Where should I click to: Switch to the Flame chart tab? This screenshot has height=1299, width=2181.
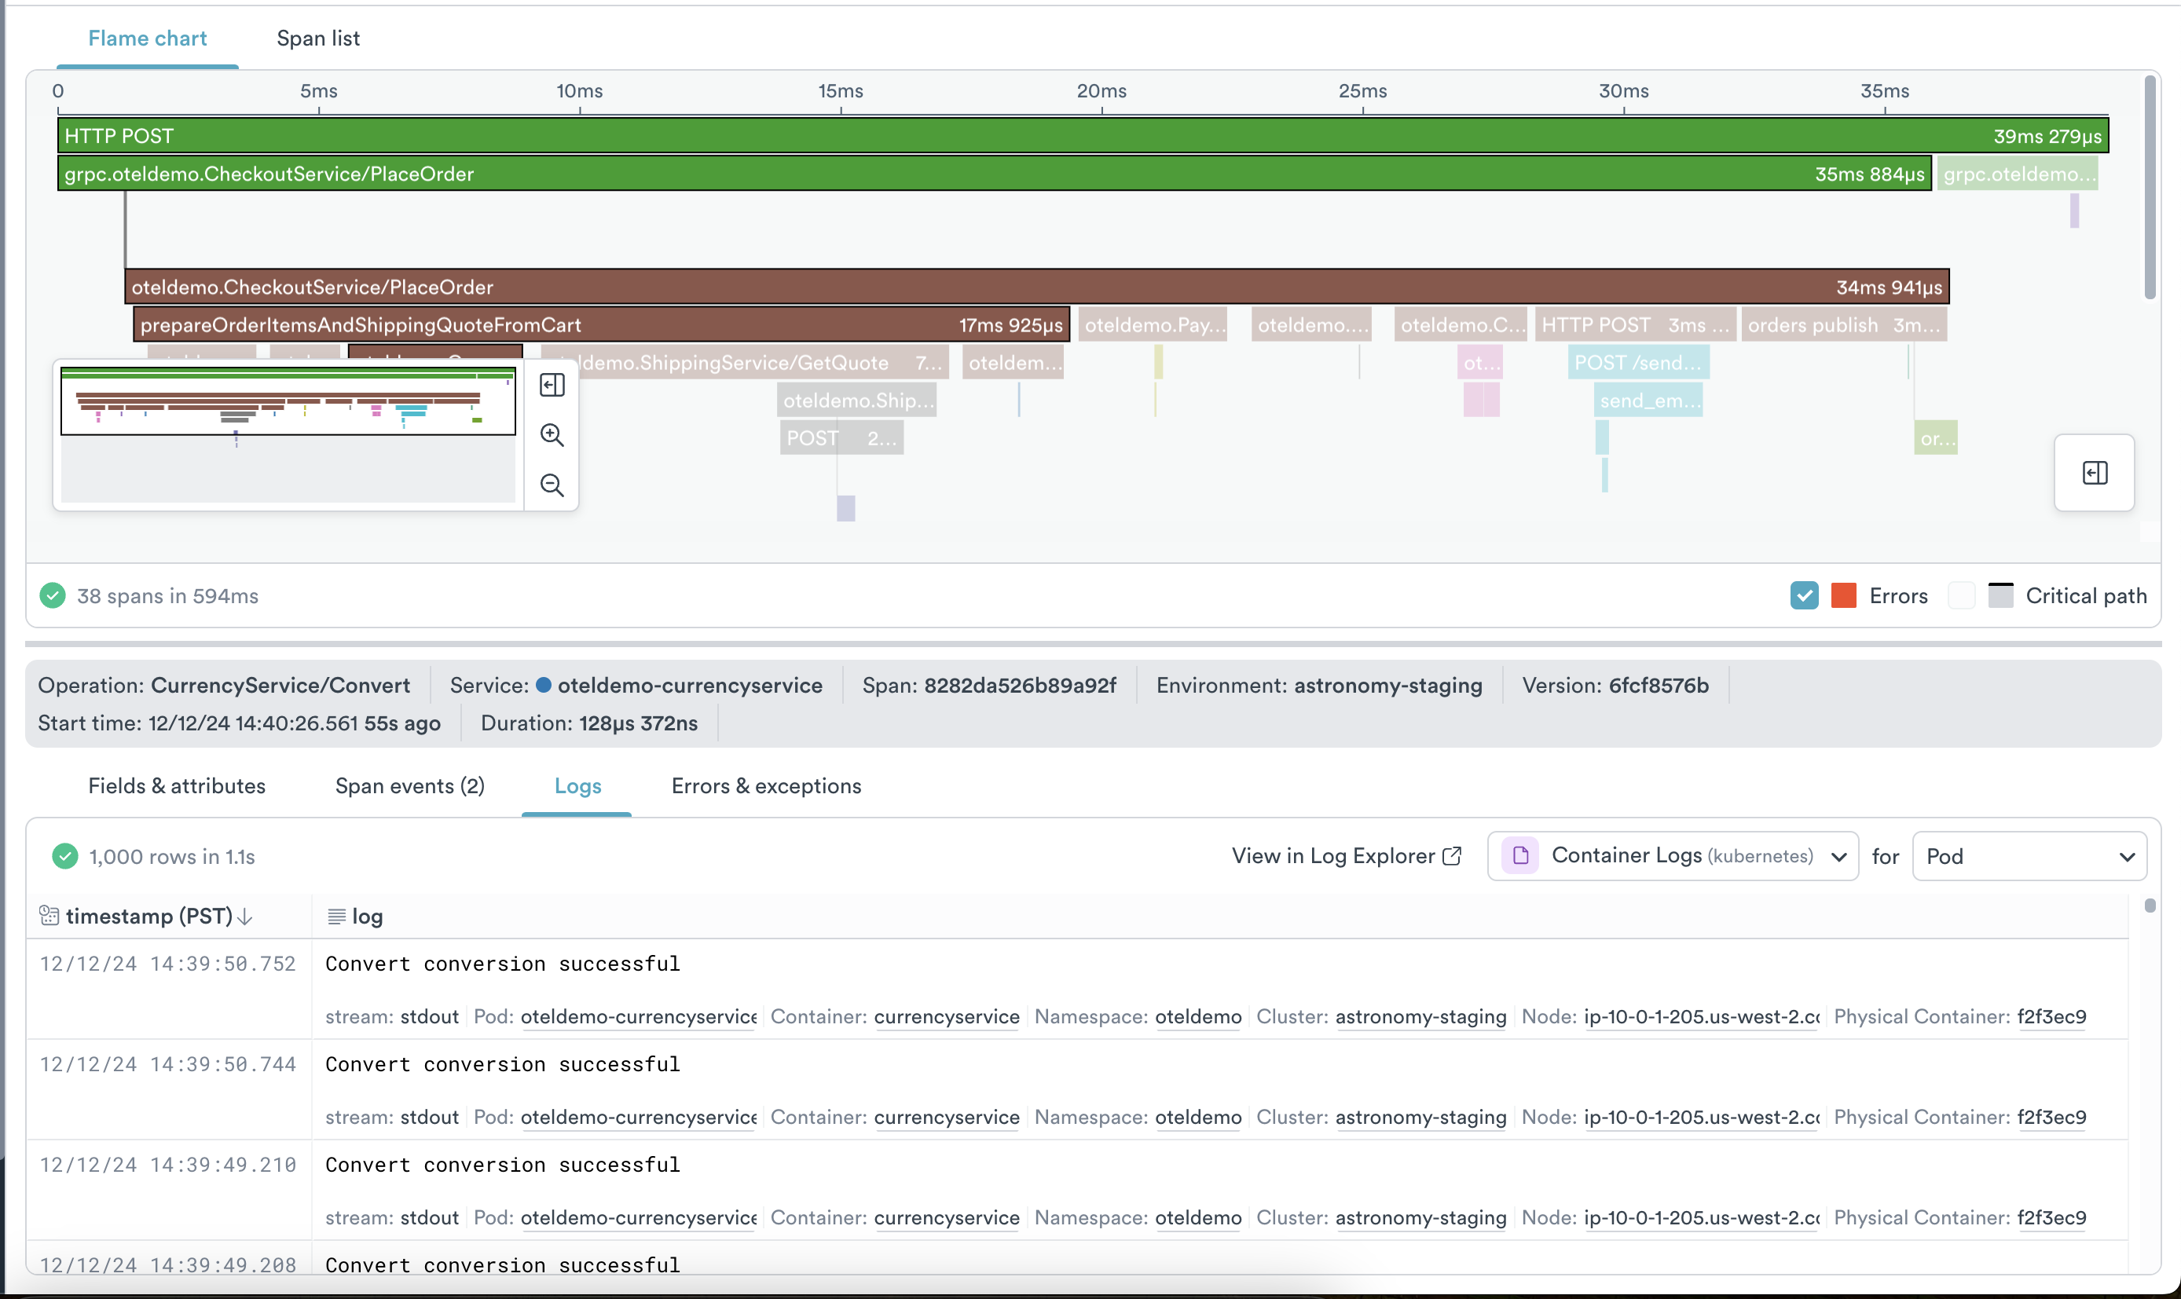[147, 38]
